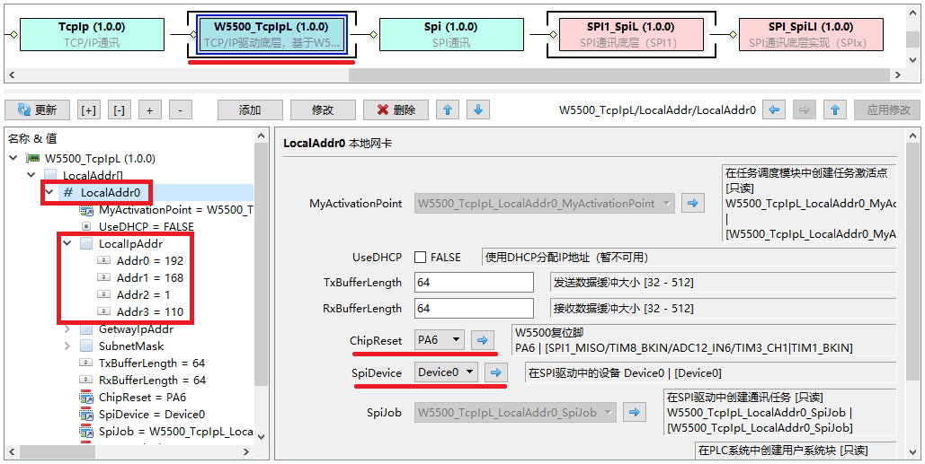The image size is (925, 464).
Task: Navigate back with the left arrow icon
Action: 774,110
